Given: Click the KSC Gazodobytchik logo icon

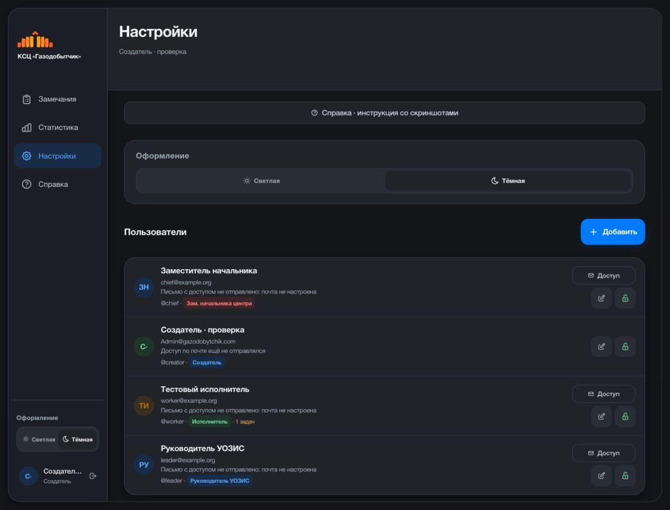Looking at the screenshot, I should pyautogui.click(x=35, y=40).
